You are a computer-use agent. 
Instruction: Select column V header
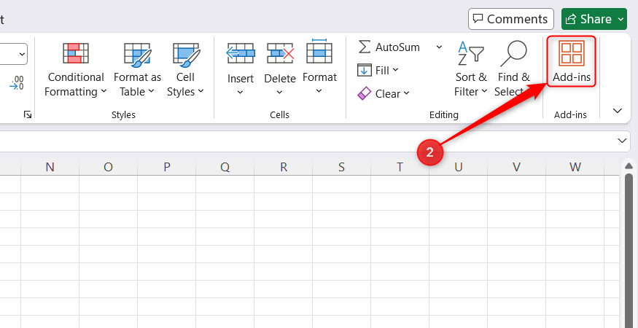point(517,167)
